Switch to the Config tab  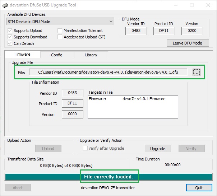[x=57, y=55]
